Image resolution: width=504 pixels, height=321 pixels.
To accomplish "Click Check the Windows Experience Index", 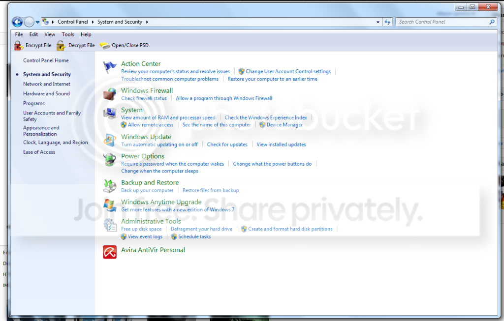I will click(266, 117).
